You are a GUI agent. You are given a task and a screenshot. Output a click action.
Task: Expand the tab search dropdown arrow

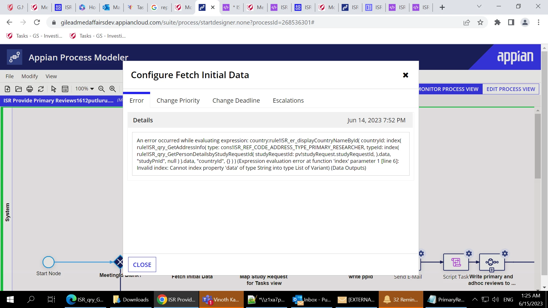[x=479, y=6]
